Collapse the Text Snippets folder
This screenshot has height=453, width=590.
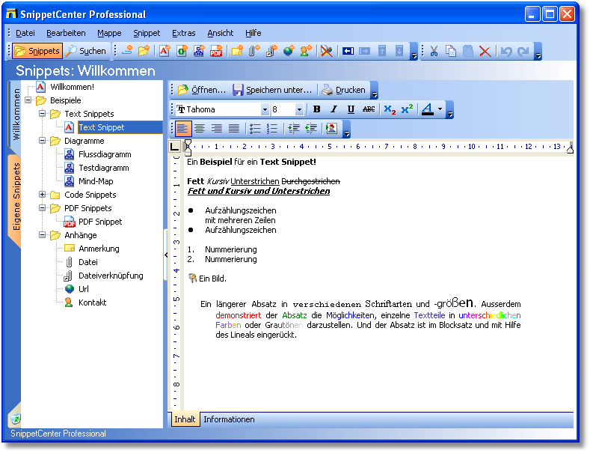click(42, 114)
